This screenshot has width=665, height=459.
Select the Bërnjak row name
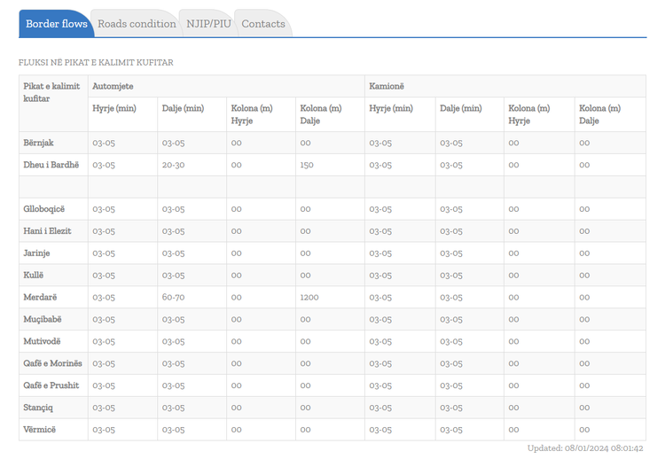(x=38, y=143)
